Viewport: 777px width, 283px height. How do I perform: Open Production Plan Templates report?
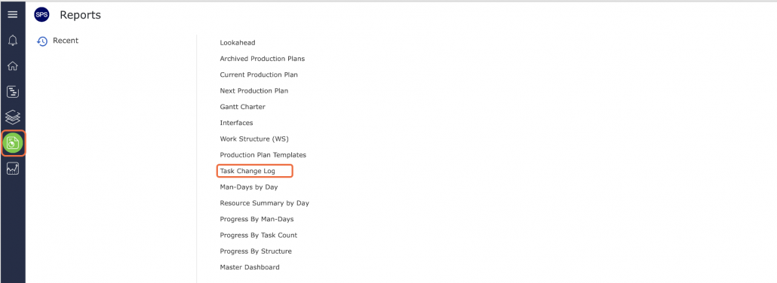point(263,155)
